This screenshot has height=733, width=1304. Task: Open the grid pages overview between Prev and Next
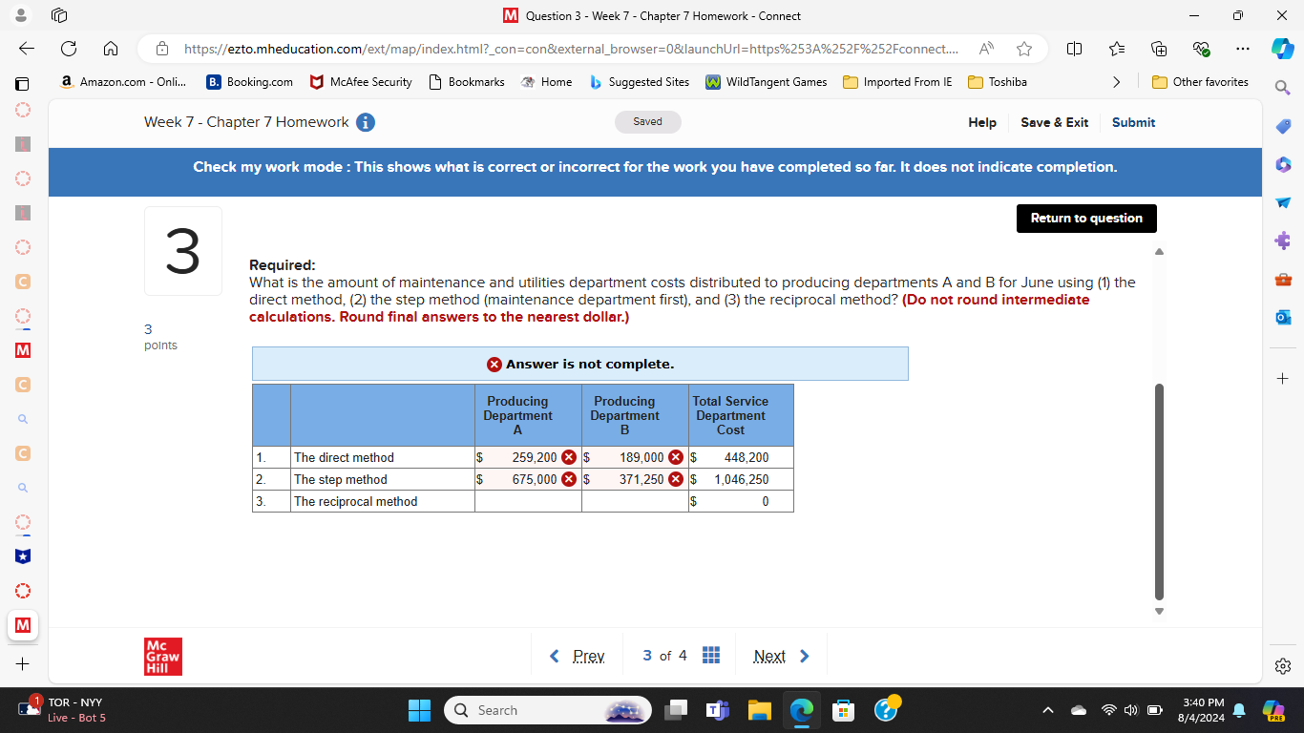[710, 655]
